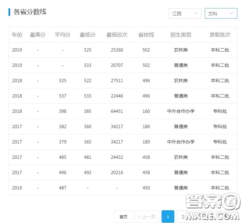Click the 省控线 column header
The width and height of the screenshot is (243, 223).
tap(146, 35)
